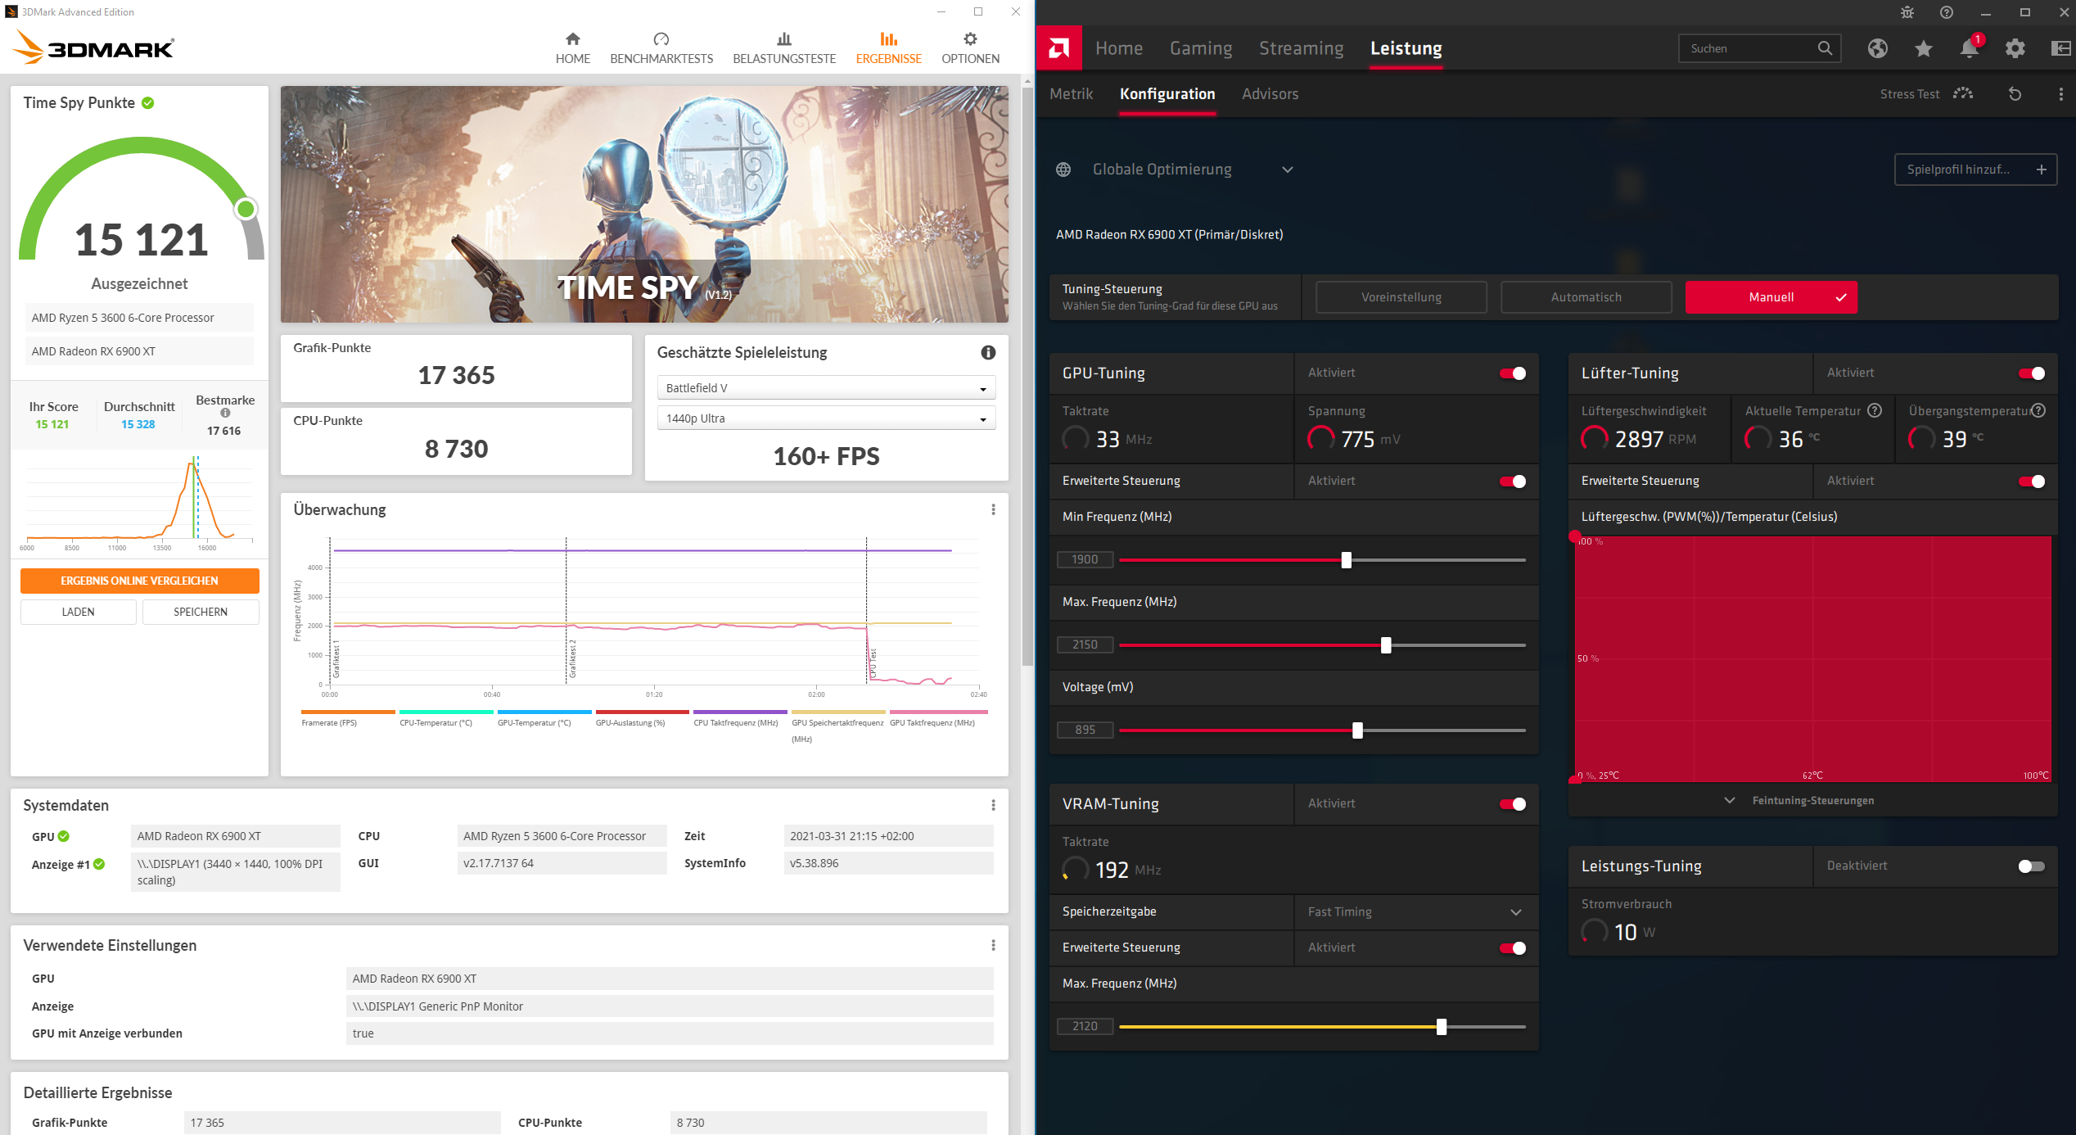2076x1135 pixels.
Task: Click info icon beside Geschätzte Spieleleistung
Action: pos(988,352)
